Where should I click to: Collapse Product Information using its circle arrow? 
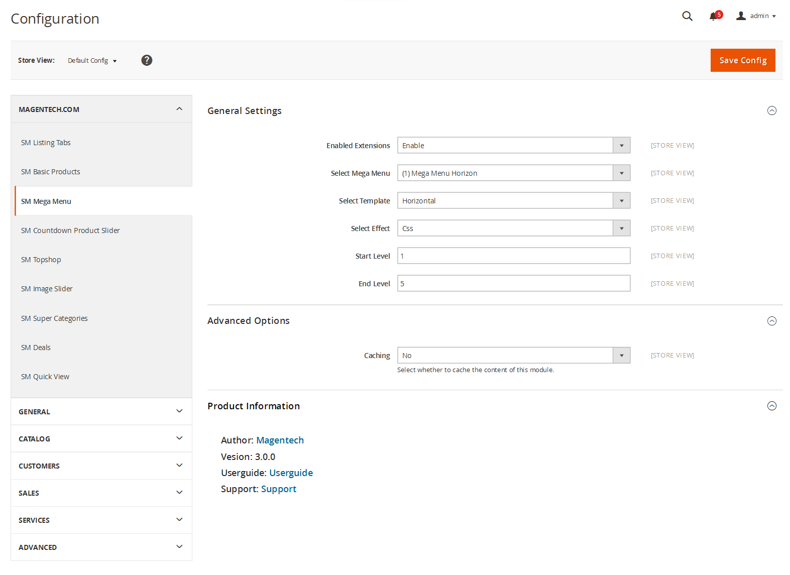(x=772, y=406)
